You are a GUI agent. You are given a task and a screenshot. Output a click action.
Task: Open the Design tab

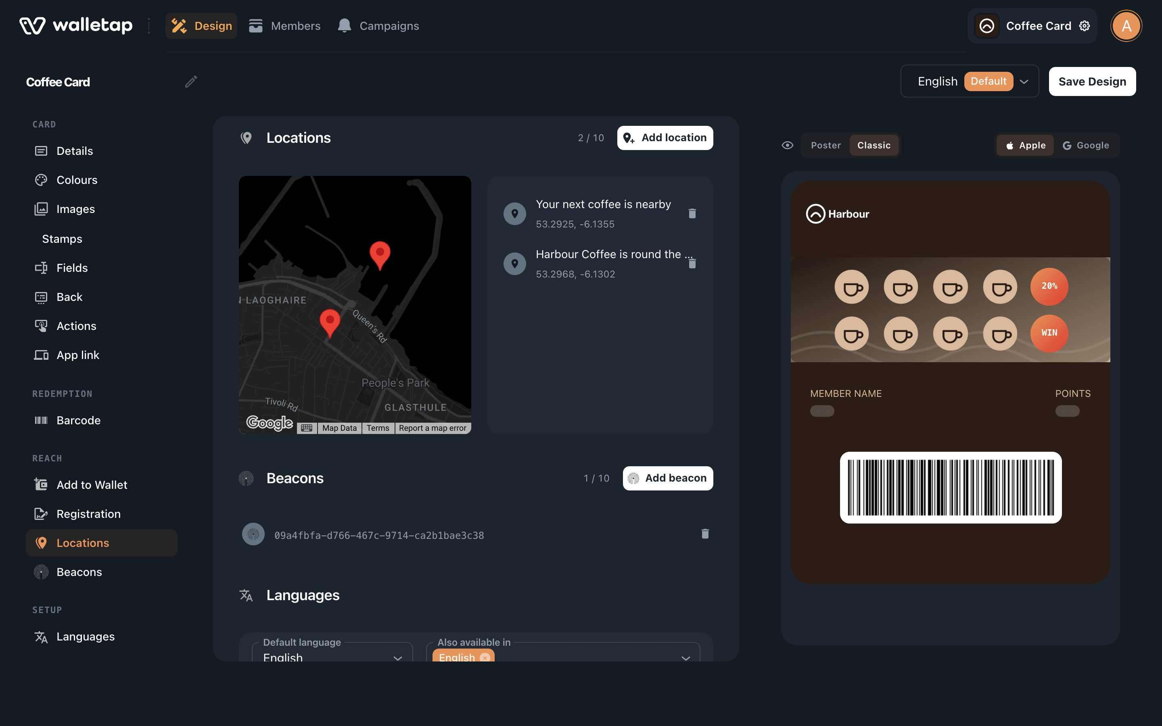click(x=201, y=26)
